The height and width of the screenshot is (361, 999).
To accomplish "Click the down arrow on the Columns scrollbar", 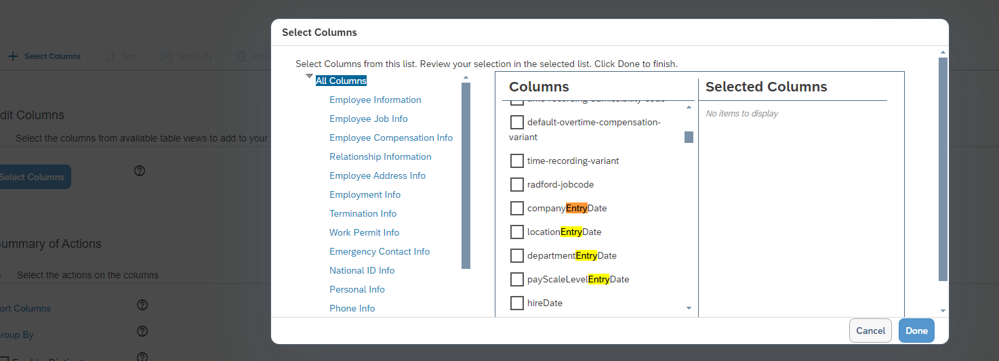I will [x=689, y=308].
